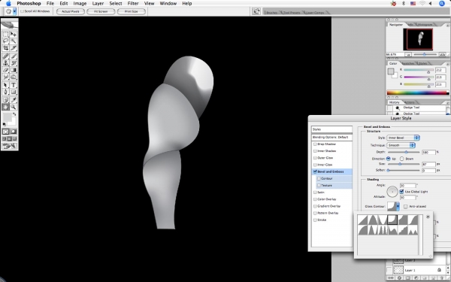Select the Blur tool

[x=5, y=77]
